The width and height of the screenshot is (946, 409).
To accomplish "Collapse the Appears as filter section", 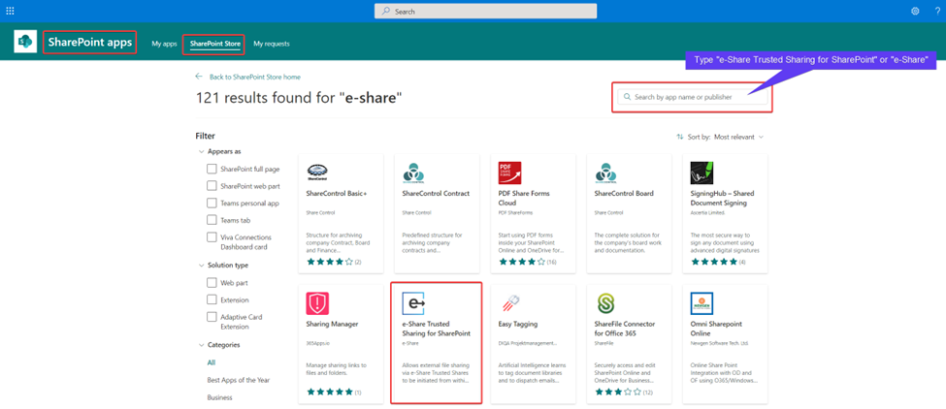I will coord(201,152).
